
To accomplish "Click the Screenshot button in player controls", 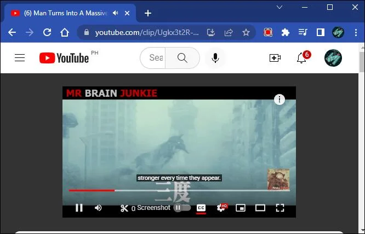I will tap(153, 208).
